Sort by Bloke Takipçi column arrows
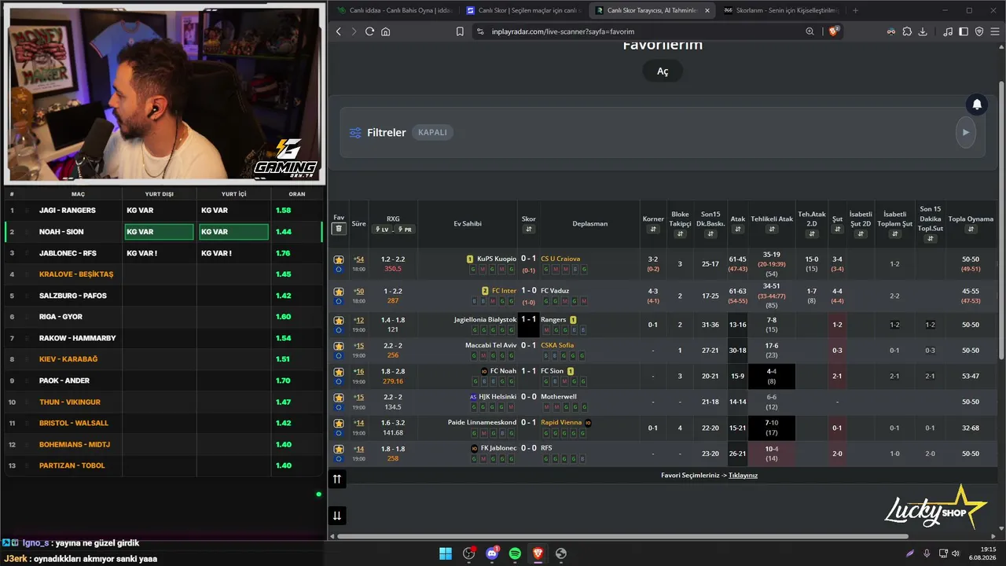This screenshot has width=1006, height=566. [x=680, y=234]
